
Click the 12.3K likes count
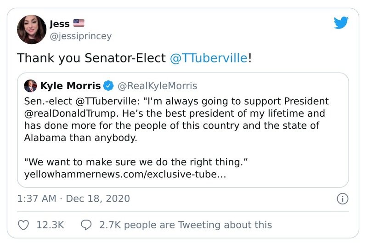tap(51, 225)
